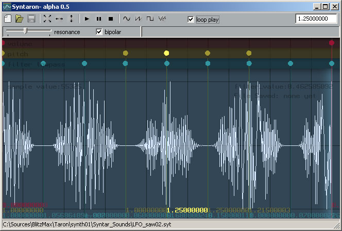Image resolution: width=342 pixels, height=231 pixels.
Task: Click the highlighted 1.25000000 pitch value text
Action: (187, 210)
